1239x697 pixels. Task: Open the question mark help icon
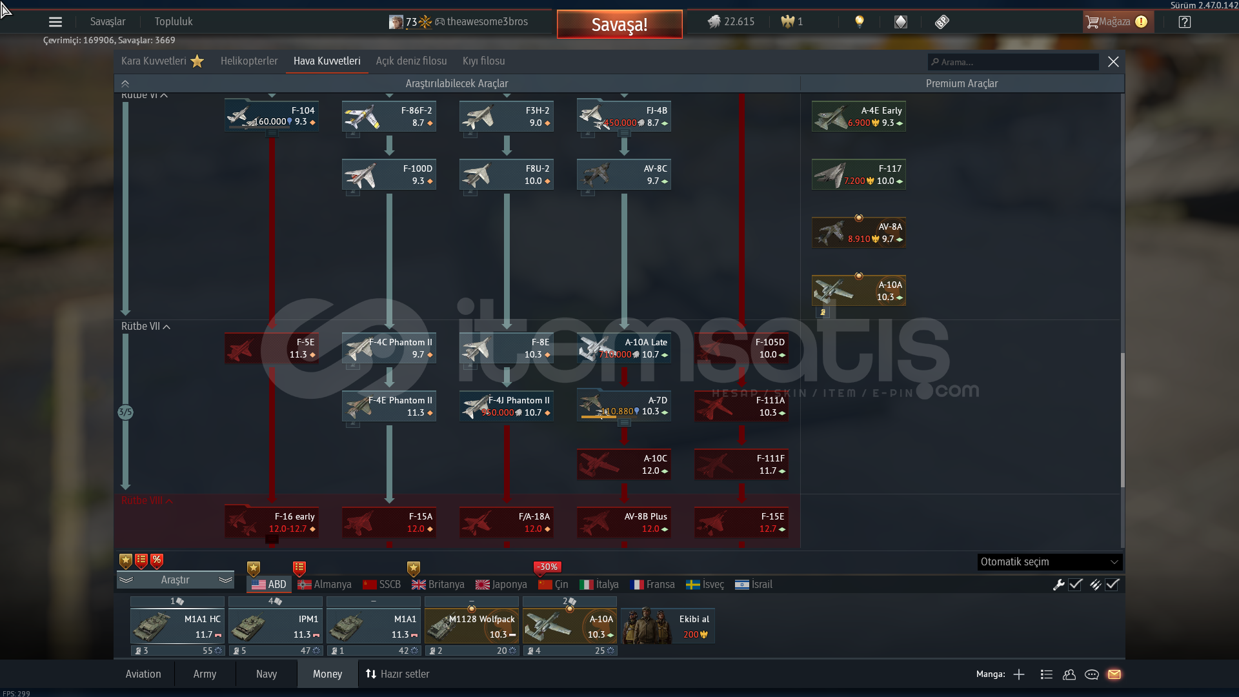click(1184, 22)
